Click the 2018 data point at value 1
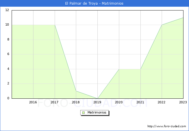This screenshot has width=189, height=131. (76, 91)
